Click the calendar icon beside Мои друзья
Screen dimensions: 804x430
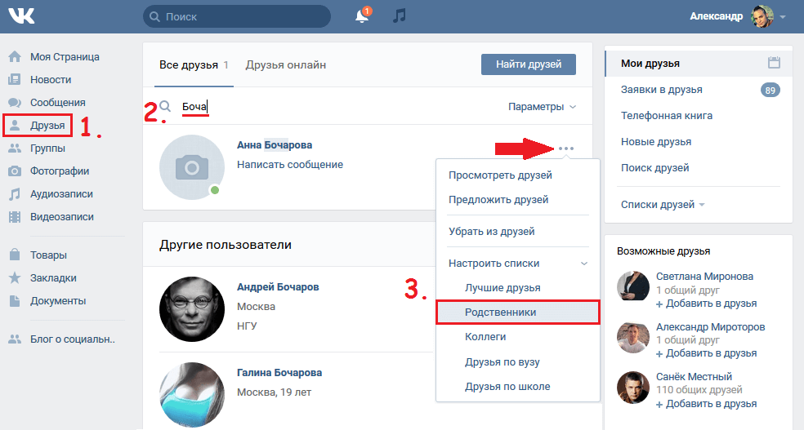point(775,63)
